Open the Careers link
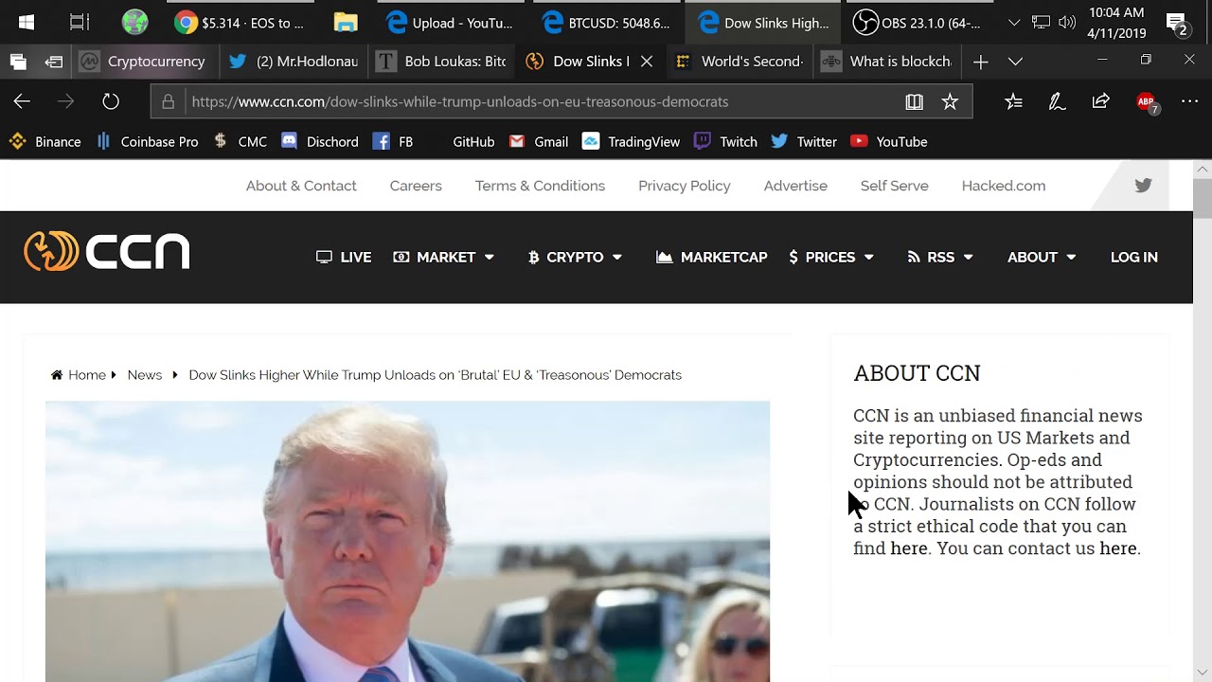 coord(416,186)
